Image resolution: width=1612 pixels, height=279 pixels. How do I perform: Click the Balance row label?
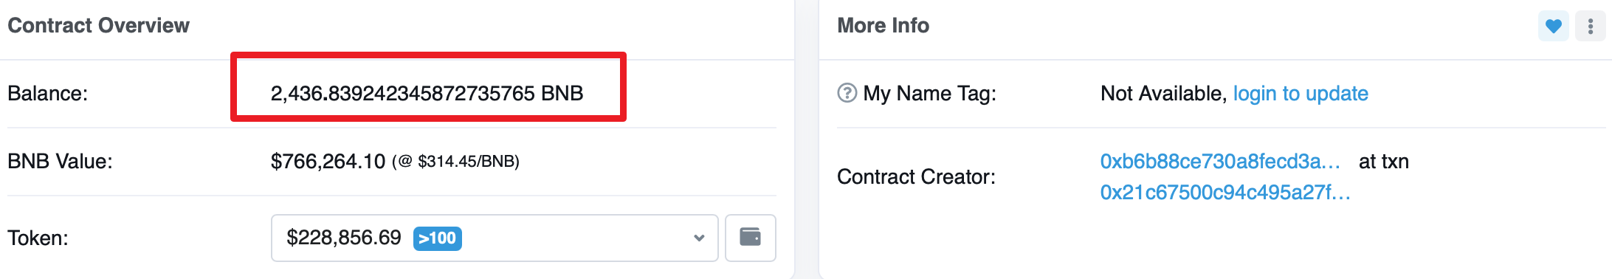(47, 94)
